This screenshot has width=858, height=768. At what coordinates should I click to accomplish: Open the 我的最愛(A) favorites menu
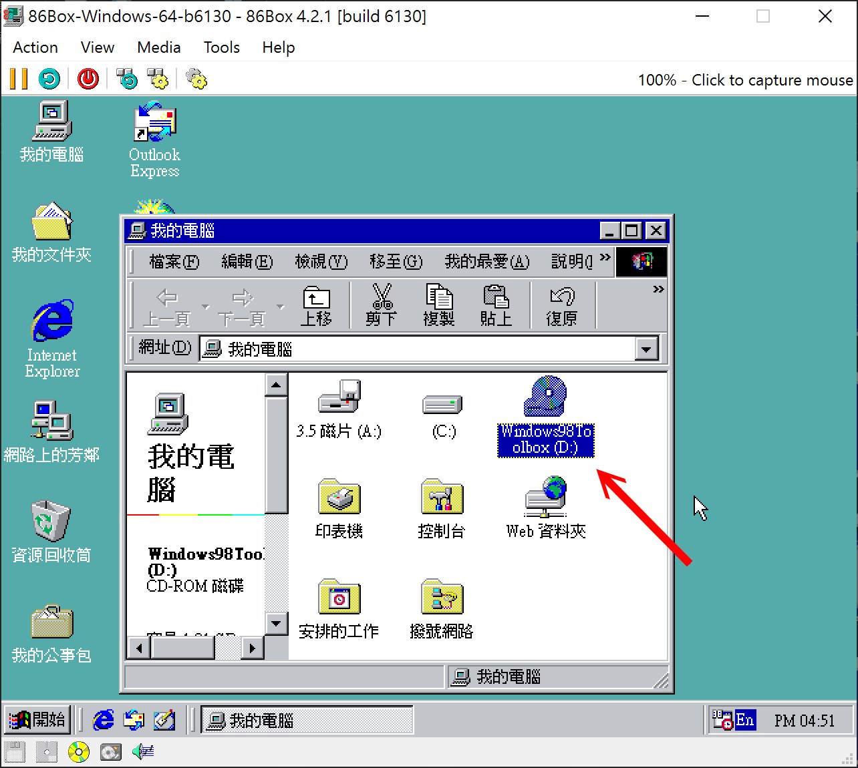pyautogui.click(x=487, y=262)
